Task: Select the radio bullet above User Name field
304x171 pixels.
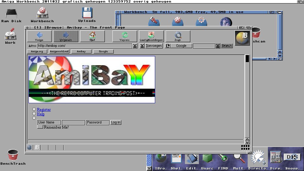Action: [x=34, y=118]
